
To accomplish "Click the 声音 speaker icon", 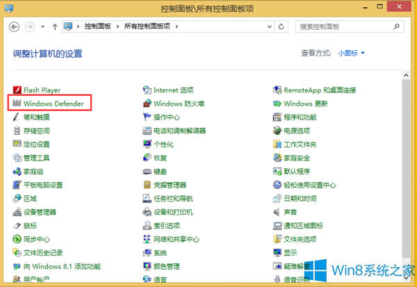I will 277,212.
